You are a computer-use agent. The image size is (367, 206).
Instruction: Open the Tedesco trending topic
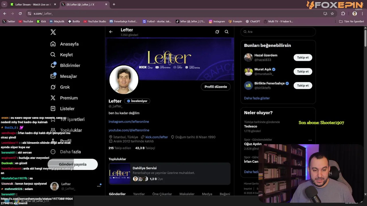click(x=251, y=126)
